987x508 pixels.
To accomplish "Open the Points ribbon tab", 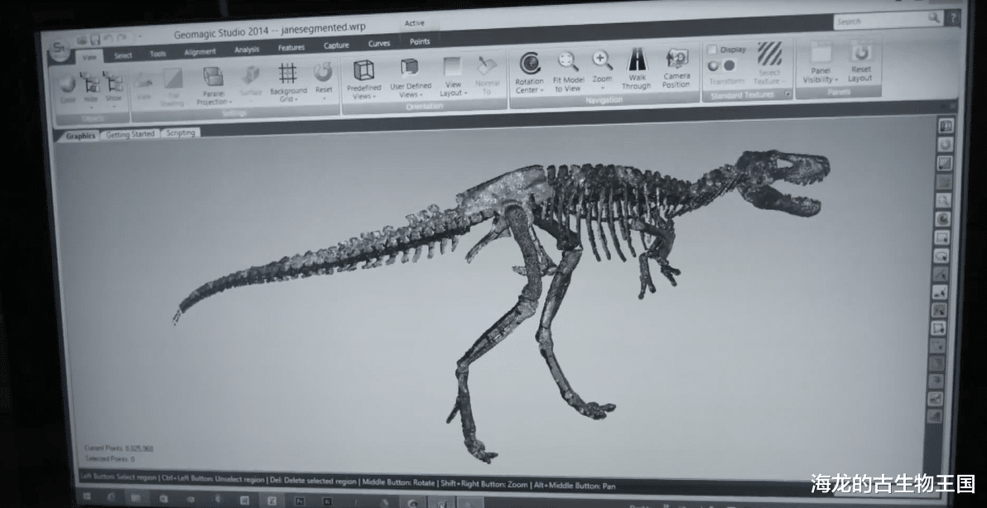I will point(420,41).
